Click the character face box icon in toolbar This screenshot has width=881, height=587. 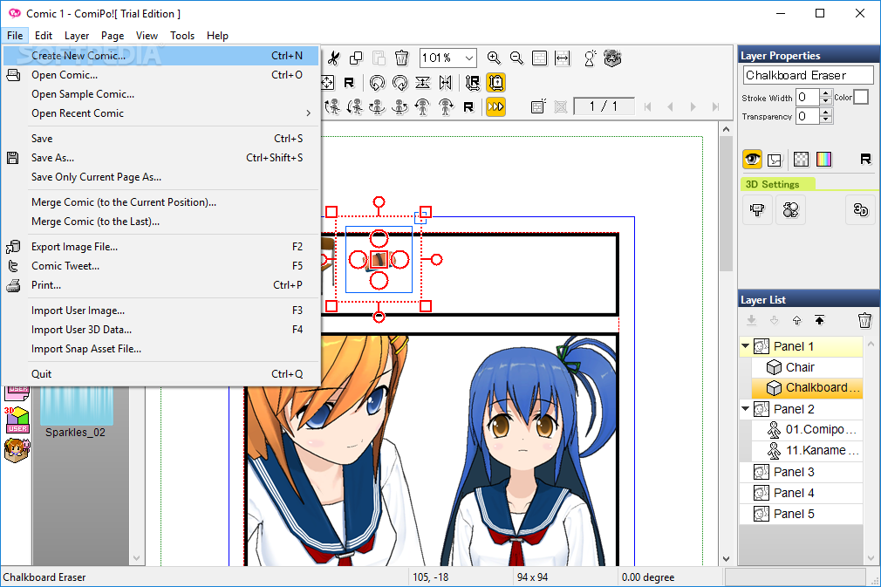pos(612,58)
